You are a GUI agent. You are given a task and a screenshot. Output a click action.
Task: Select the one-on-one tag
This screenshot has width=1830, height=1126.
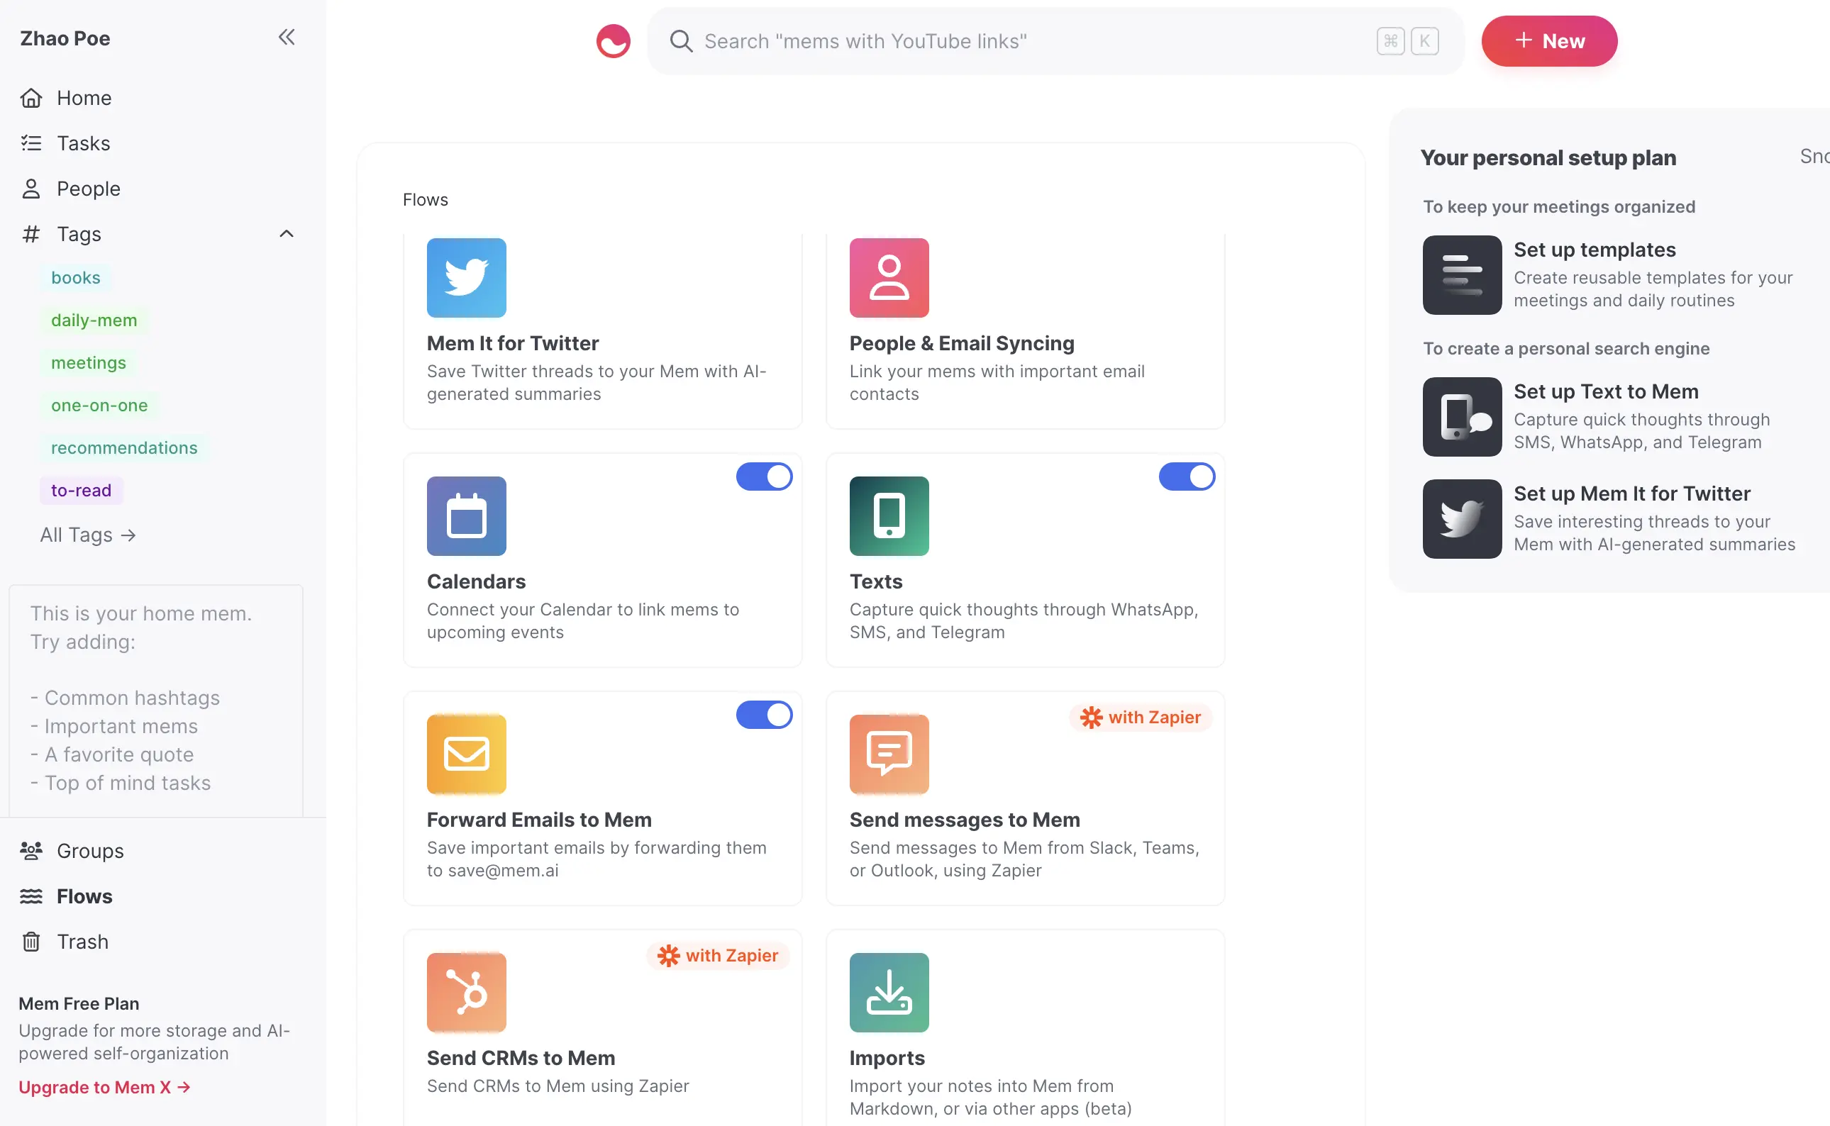click(x=99, y=405)
